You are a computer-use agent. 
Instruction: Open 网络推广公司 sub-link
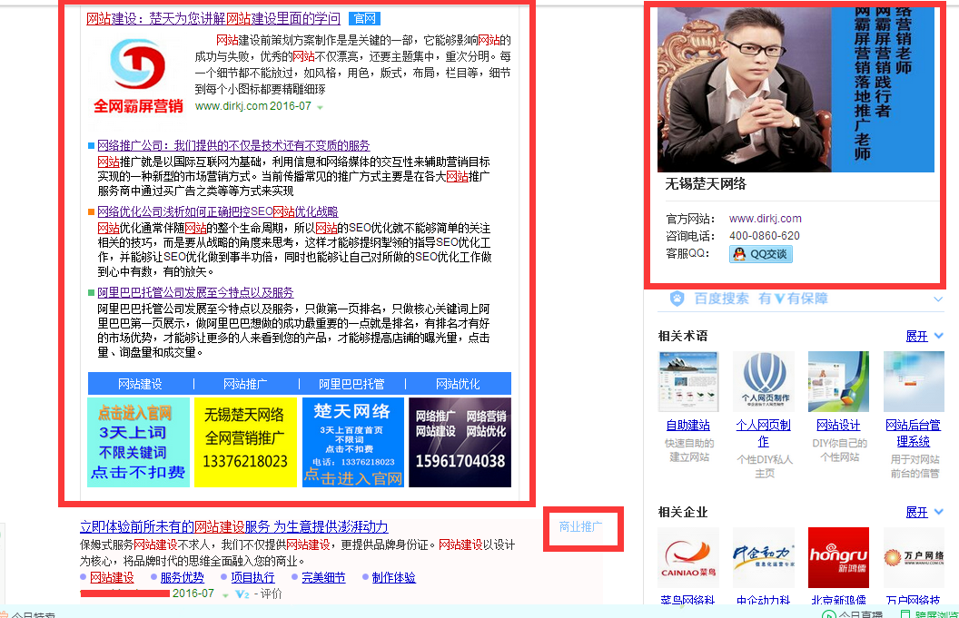pyautogui.click(x=233, y=145)
